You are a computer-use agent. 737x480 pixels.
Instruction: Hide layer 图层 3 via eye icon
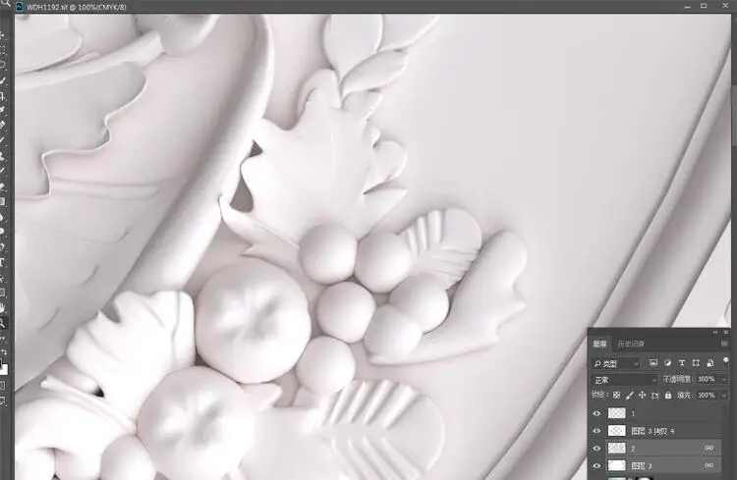pos(596,465)
